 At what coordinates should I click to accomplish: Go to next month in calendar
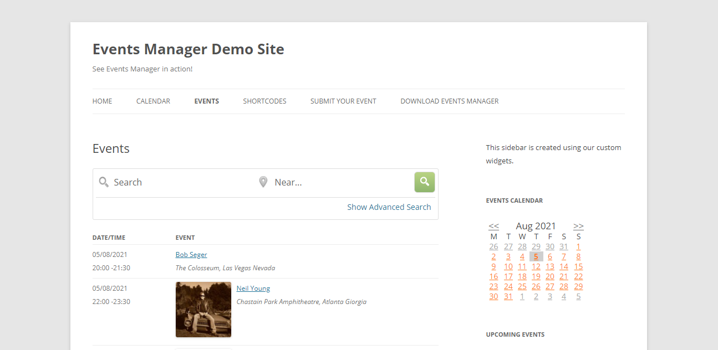pos(578,226)
